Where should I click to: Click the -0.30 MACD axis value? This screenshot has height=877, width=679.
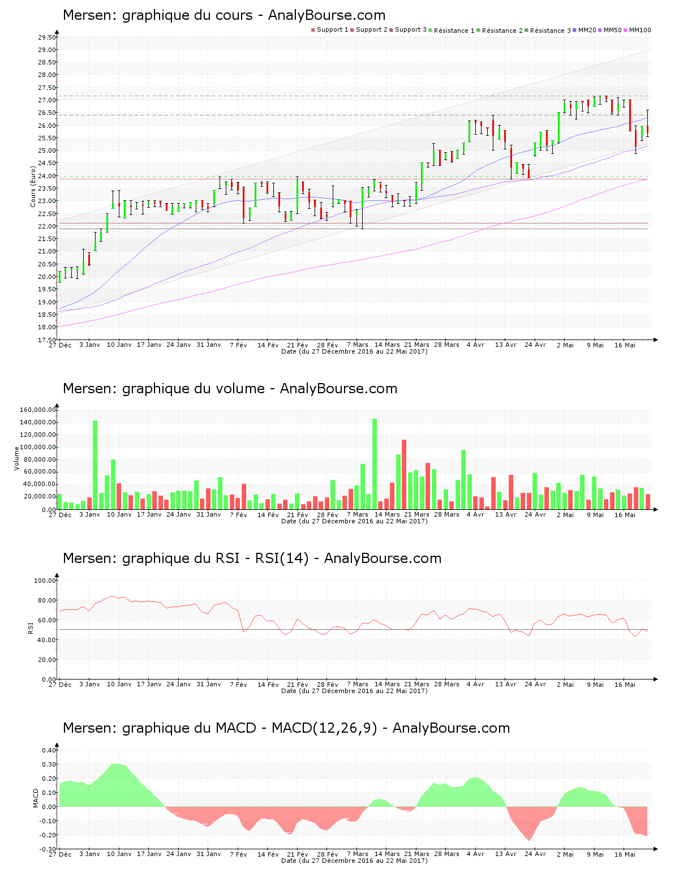coord(48,849)
